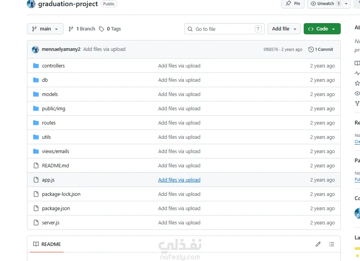
Task: Click the branch icon beside 1 Branch
Action: tap(71, 29)
